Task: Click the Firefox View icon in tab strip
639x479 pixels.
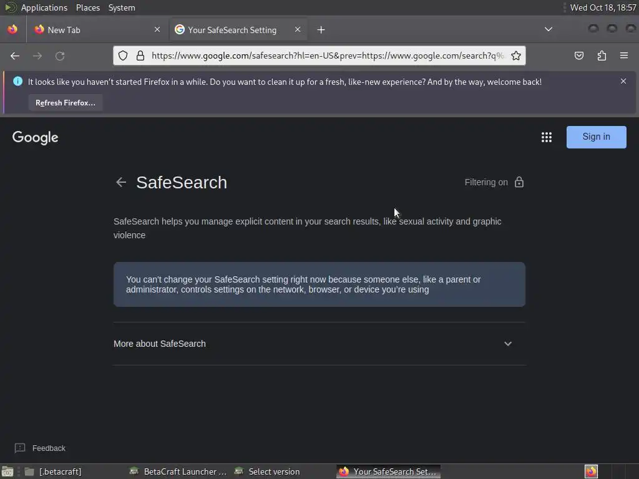Action: [12, 29]
